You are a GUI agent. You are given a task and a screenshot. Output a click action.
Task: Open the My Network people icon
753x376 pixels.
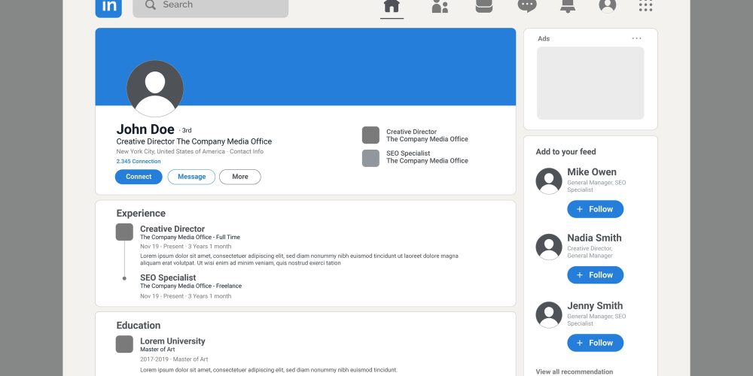click(440, 6)
